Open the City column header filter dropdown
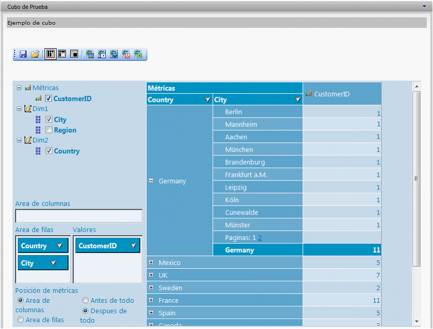 tap(297, 100)
